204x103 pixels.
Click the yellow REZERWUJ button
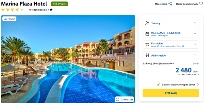tap(171, 93)
